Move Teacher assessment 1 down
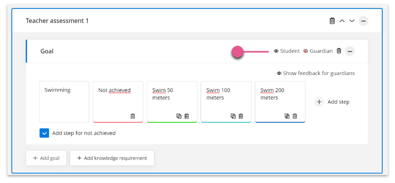This screenshot has height=183, width=395. (x=352, y=21)
